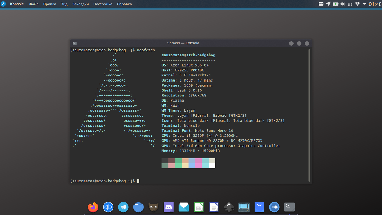Click 'Terminal Font: Noto Sans Mono 10'
Viewport: 382px width, 215px height.
tap(197, 130)
